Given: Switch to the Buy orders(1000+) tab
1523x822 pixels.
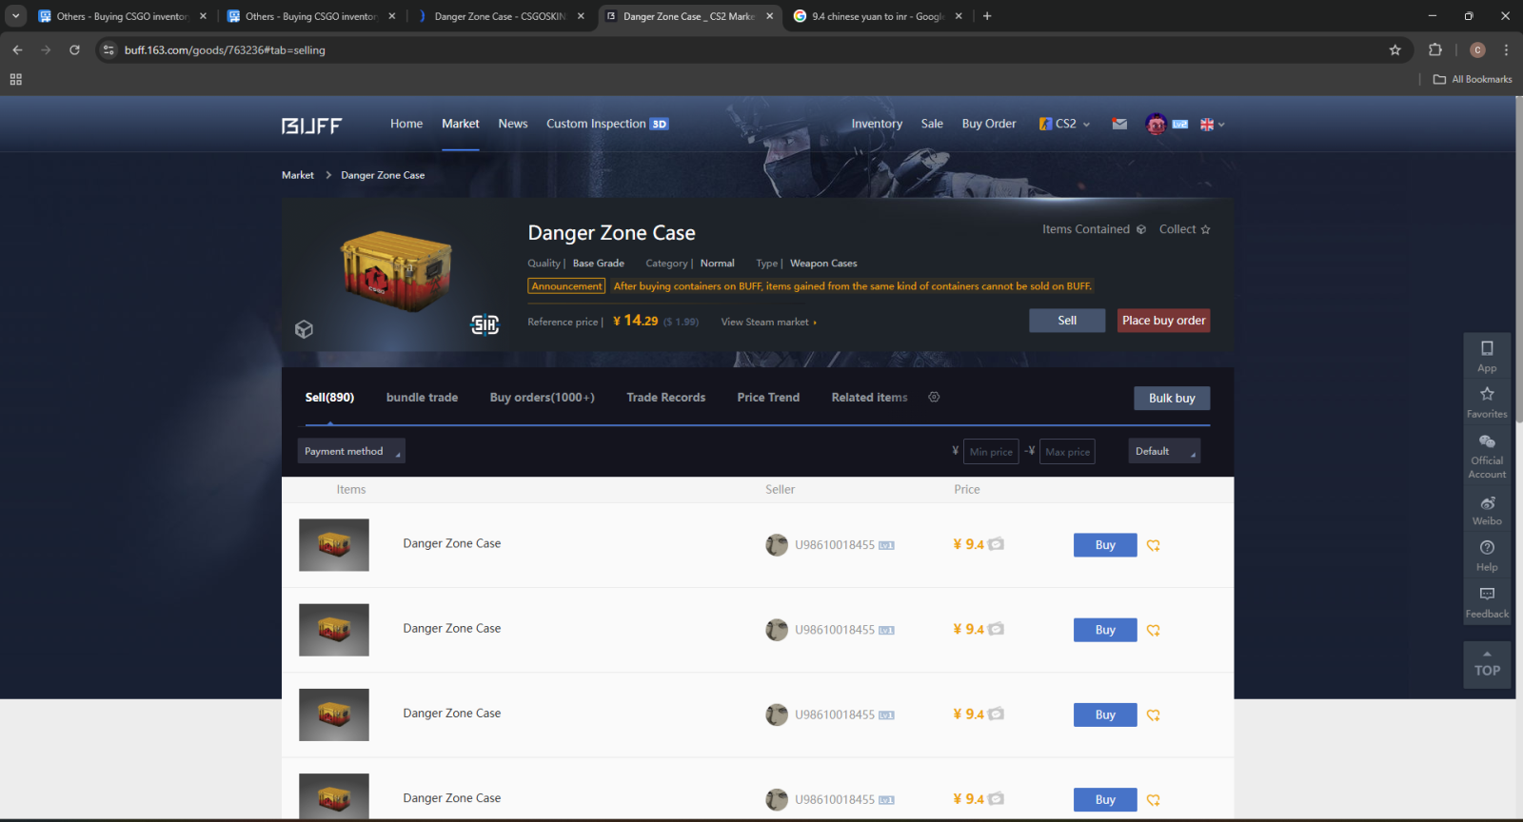Looking at the screenshot, I should tap(542, 398).
